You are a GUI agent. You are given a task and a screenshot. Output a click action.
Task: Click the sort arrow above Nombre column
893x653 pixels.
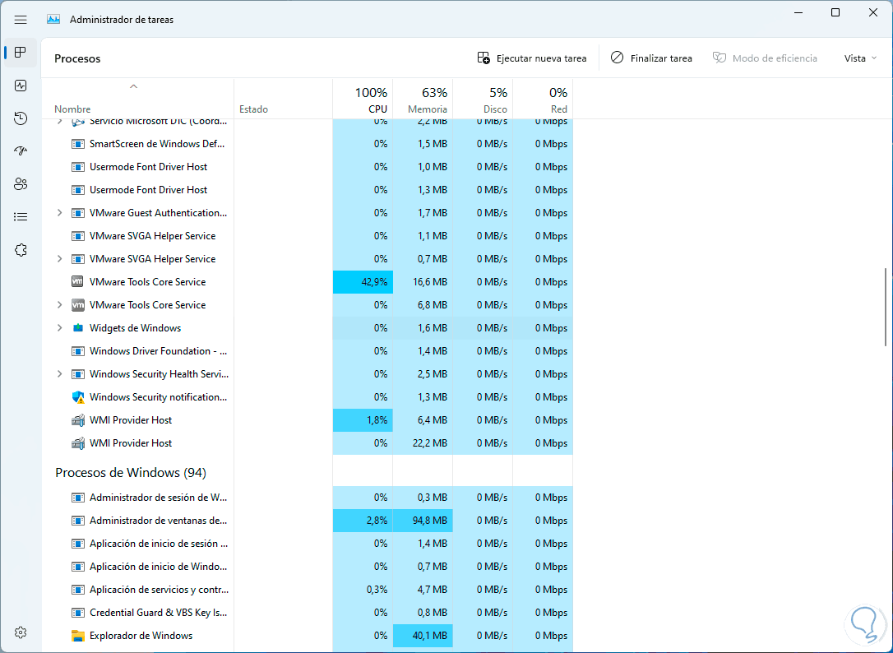click(x=133, y=86)
